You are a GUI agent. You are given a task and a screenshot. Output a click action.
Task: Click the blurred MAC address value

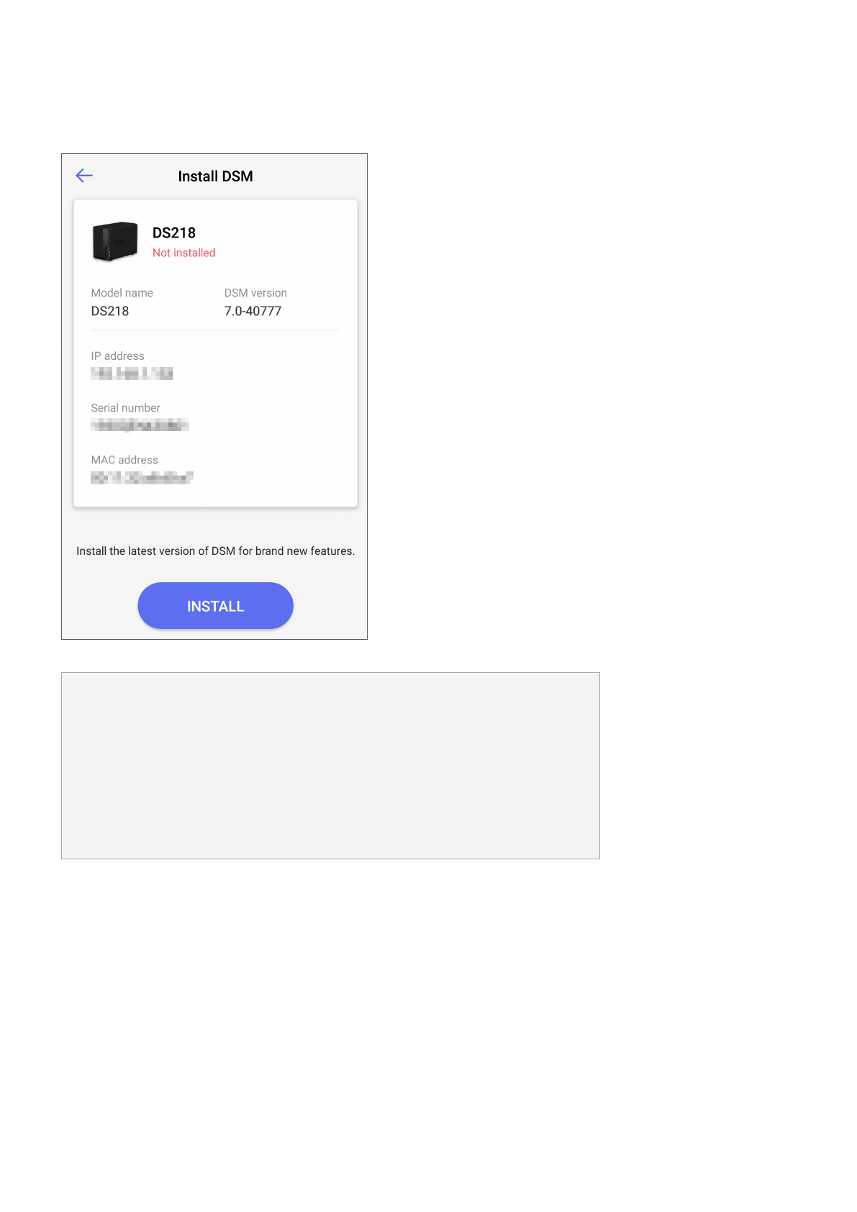[142, 477]
